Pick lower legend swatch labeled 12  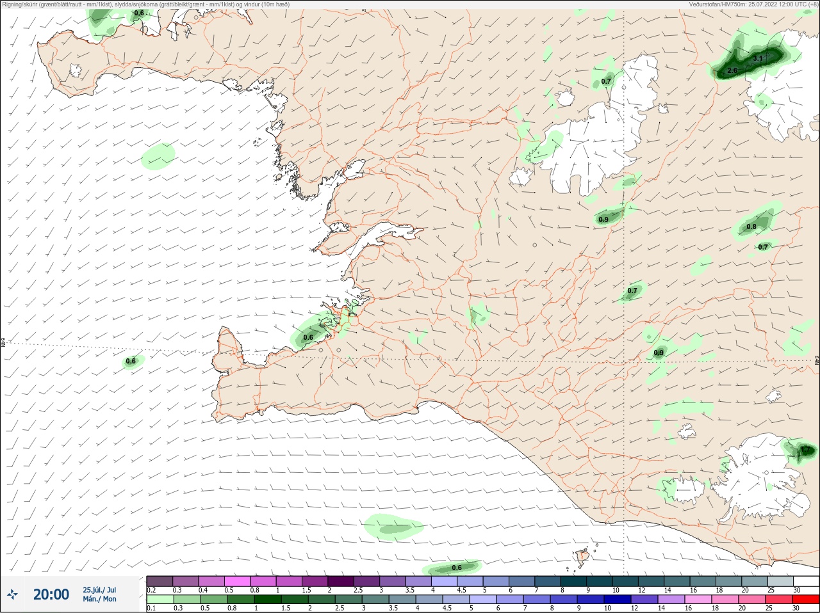(x=644, y=600)
